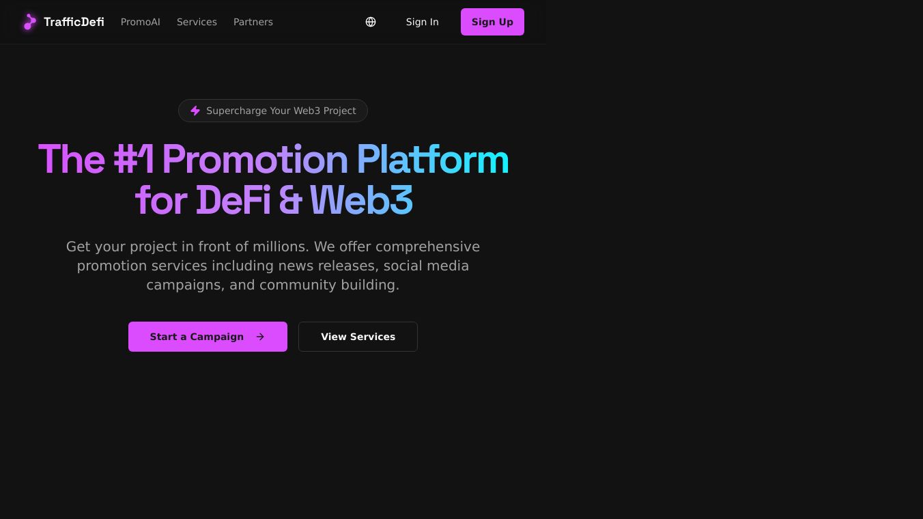The width and height of the screenshot is (923, 519).
Task: Start a Campaign
Action: [x=208, y=337]
